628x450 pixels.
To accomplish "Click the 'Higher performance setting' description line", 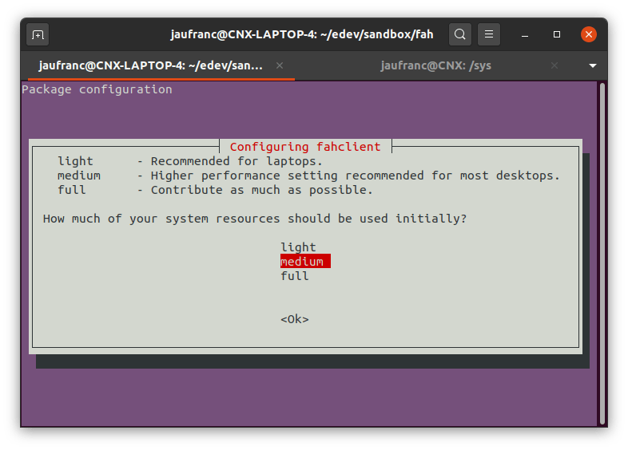I will 355,176.
